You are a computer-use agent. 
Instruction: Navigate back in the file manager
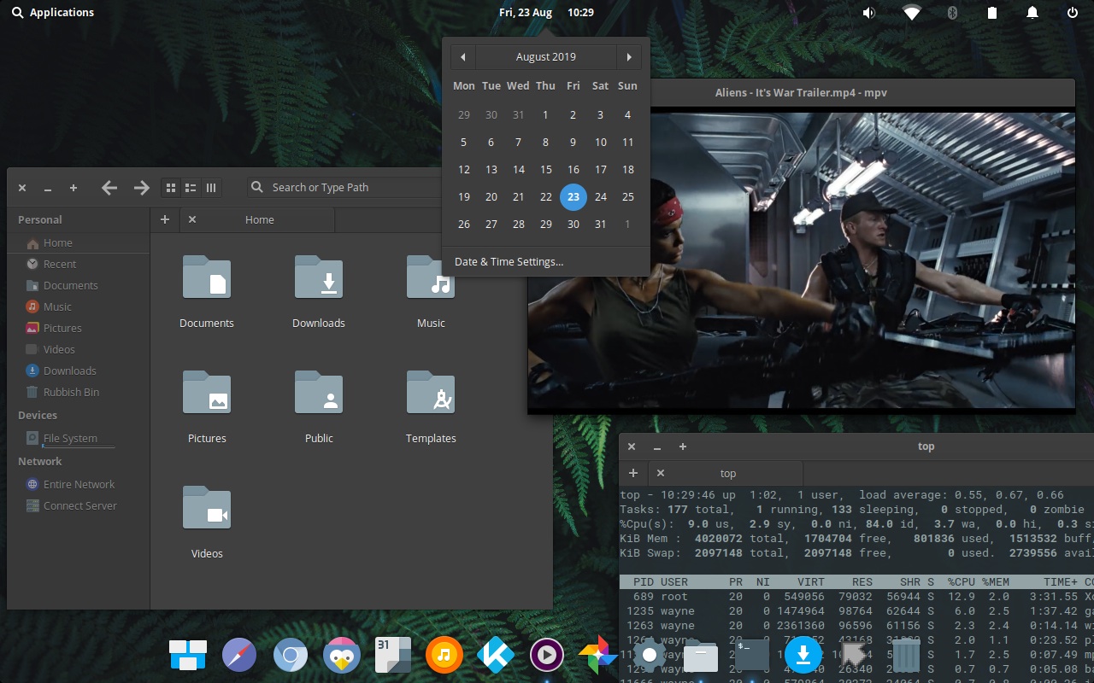[109, 188]
